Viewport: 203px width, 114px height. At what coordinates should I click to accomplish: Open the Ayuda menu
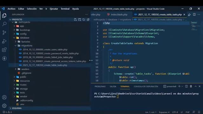[75, 9]
